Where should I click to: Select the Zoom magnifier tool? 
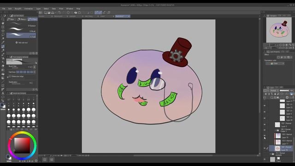pos(3,19)
